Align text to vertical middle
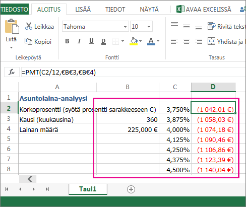 click(x=187, y=26)
